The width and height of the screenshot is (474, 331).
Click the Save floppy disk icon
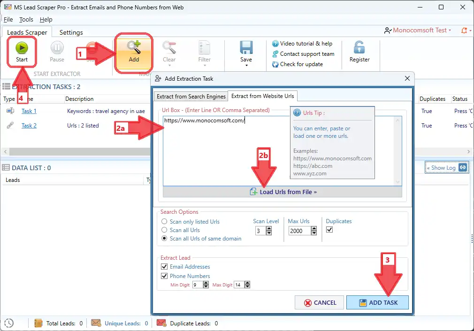click(x=246, y=48)
